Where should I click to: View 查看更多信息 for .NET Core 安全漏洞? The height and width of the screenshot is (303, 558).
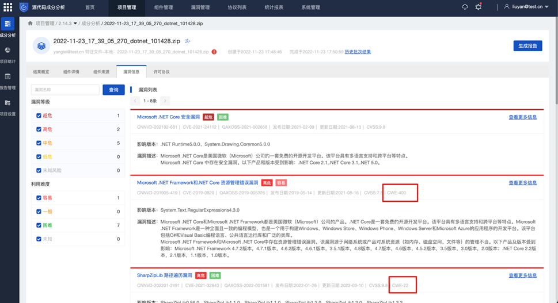coord(522,117)
